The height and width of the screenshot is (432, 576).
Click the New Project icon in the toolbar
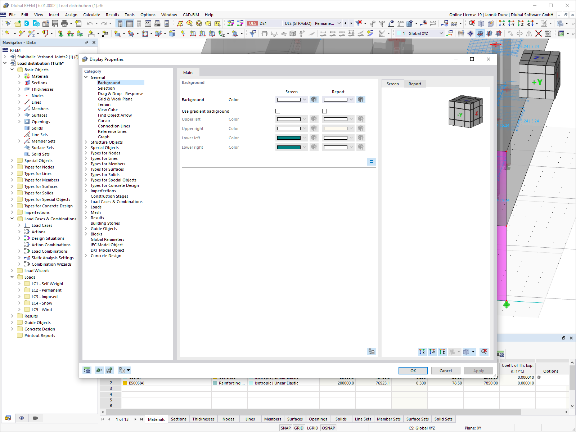(x=8, y=23)
